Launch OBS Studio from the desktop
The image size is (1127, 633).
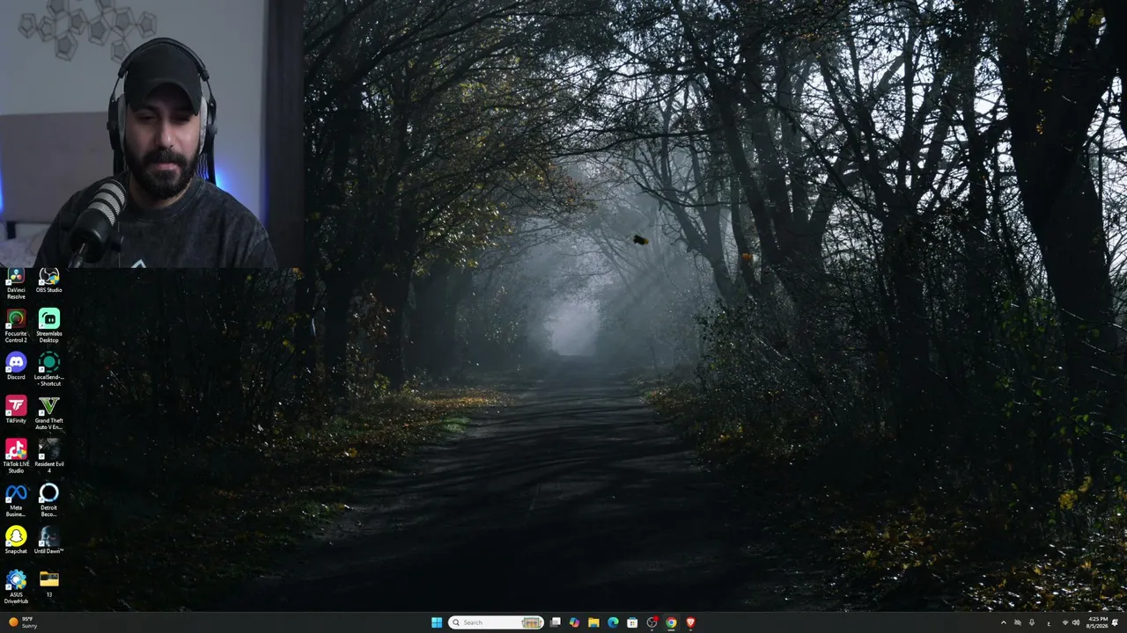pyautogui.click(x=49, y=281)
